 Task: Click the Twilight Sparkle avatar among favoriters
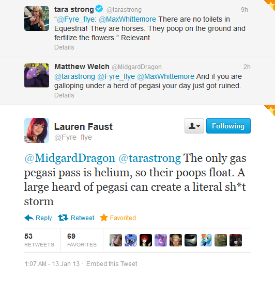161,240
